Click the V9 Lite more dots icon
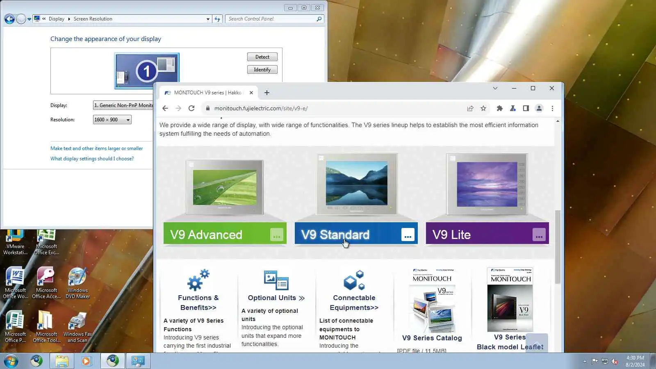This screenshot has height=369, width=656. [x=539, y=235]
